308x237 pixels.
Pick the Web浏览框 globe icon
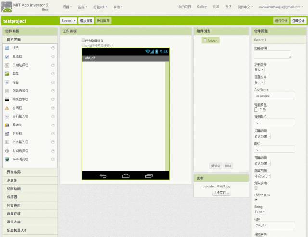7,159
